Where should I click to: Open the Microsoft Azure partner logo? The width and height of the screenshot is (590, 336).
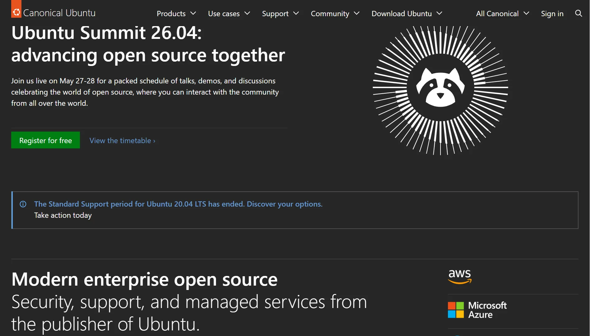[477, 310]
